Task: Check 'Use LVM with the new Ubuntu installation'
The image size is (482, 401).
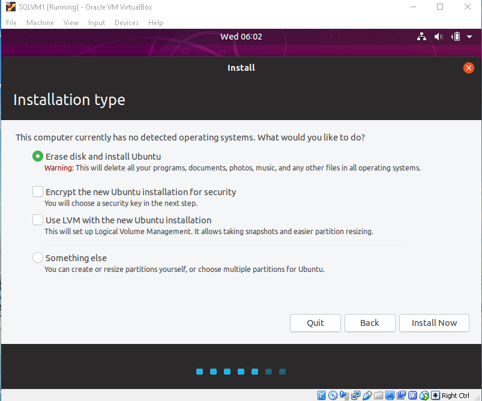Action: click(x=38, y=220)
